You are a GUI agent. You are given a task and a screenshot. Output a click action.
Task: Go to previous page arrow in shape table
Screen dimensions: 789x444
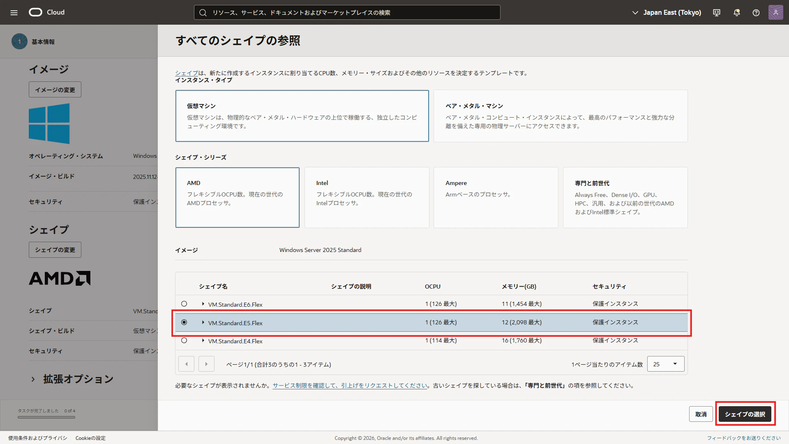coord(187,364)
